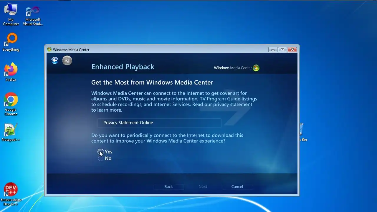Launch Google Chrome from the desktop

coord(11,104)
